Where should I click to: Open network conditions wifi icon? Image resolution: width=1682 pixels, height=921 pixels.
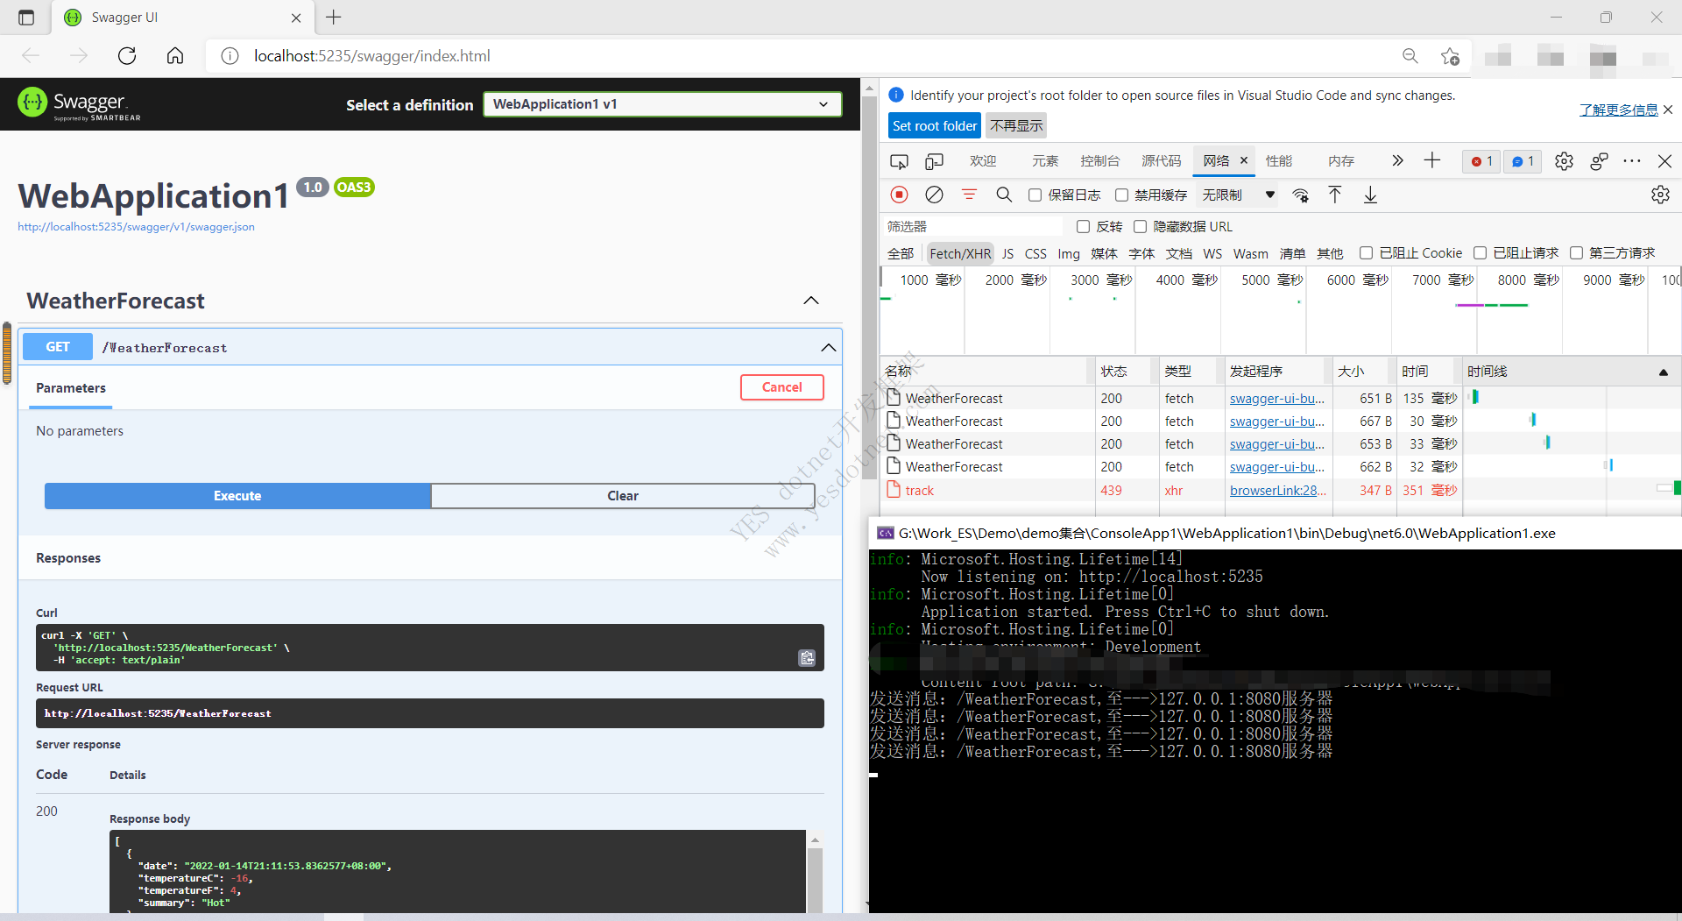pyautogui.click(x=1301, y=195)
